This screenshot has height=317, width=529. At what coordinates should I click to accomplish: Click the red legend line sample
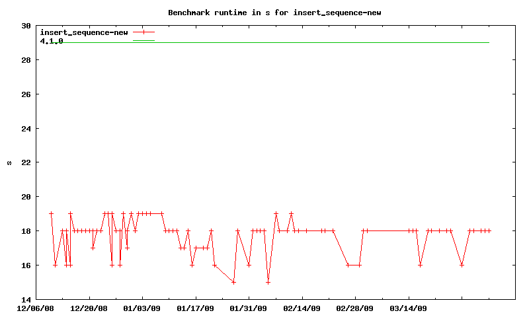pos(143,32)
